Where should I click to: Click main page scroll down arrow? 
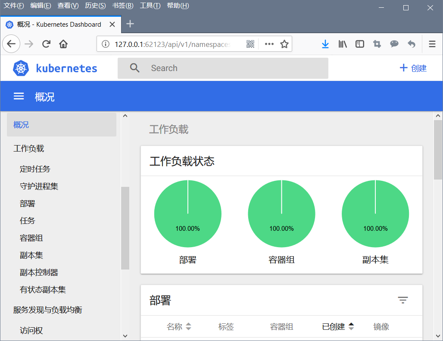(438, 336)
